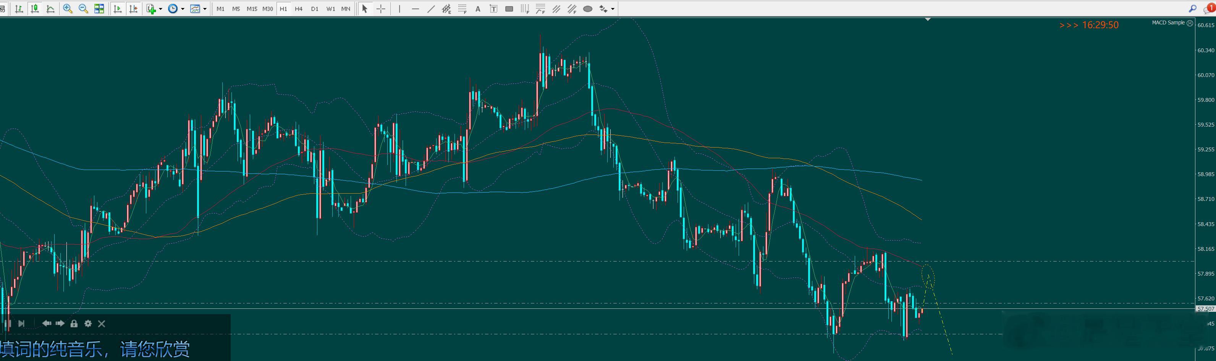Select the D1 timeframe
Image resolution: width=1216 pixels, height=361 pixels.
(x=315, y=9)
